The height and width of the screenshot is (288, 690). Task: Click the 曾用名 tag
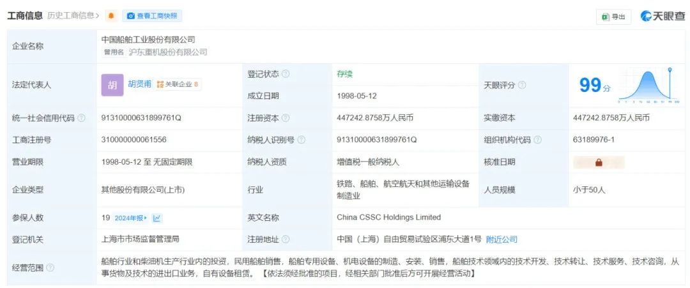[x=114, y=52]
